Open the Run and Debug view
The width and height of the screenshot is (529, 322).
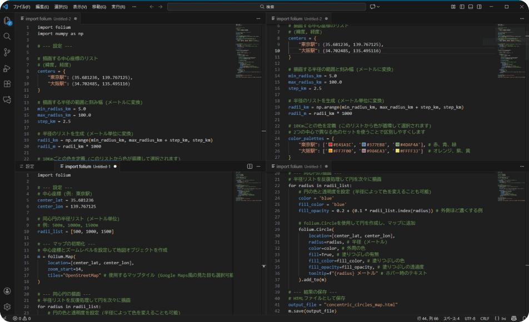7,68
